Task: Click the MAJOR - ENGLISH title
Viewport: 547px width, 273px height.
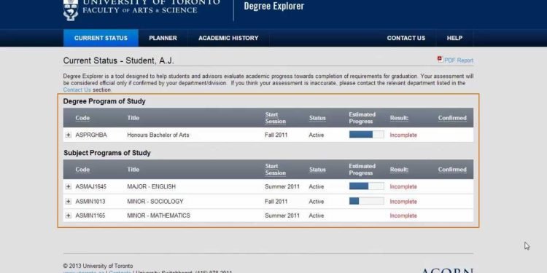Action: (x=152, y=186)
